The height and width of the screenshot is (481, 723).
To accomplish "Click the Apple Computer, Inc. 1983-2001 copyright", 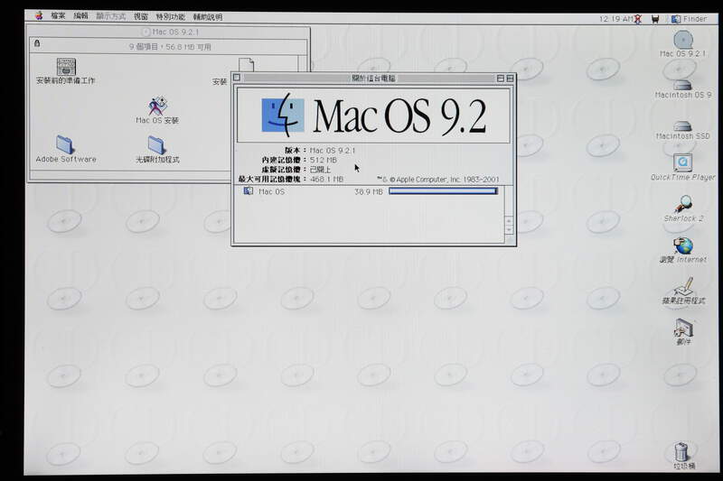I will [x=438, y=180].
